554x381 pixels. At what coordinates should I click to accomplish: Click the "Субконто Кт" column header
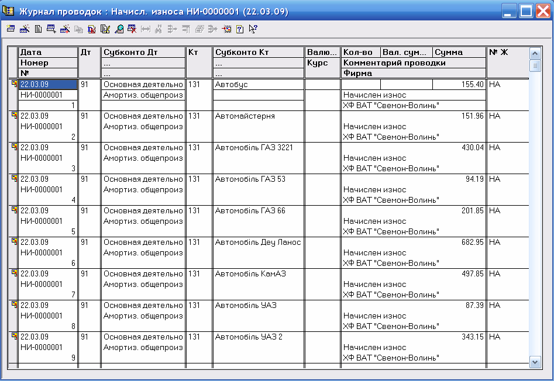tap(259, 53)
